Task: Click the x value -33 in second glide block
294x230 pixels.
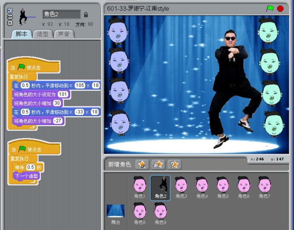Action: pos(79,112)
